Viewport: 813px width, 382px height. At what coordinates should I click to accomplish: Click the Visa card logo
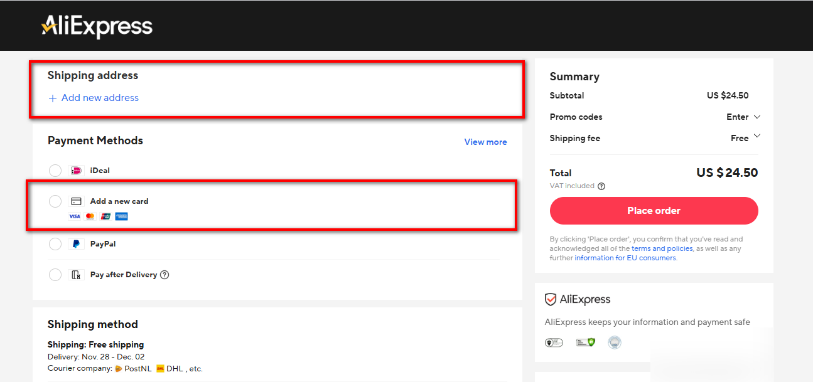point(75,216)
